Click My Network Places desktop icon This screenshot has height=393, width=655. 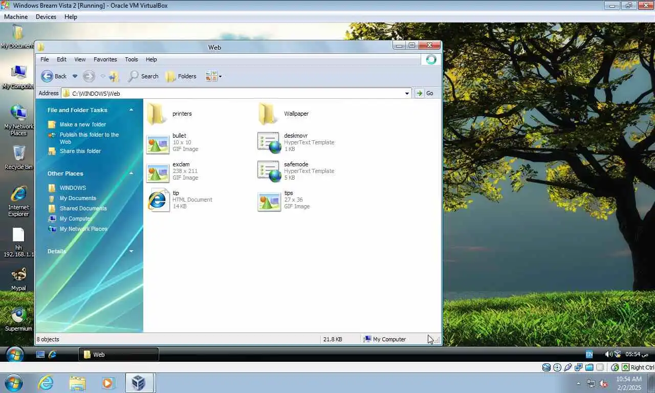pyautogui.click(x=18, y=120)
